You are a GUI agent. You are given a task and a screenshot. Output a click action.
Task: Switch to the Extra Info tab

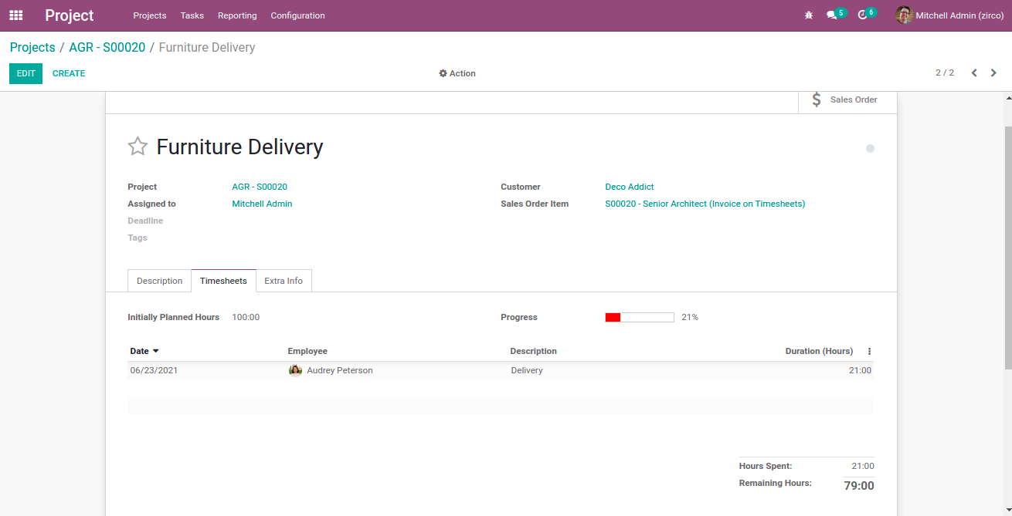click(x=284, y=281)
